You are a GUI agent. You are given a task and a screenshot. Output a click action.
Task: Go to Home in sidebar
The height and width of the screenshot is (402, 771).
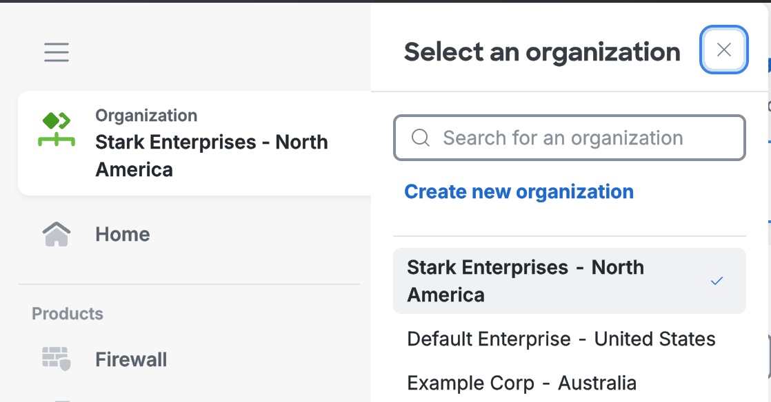123,234
